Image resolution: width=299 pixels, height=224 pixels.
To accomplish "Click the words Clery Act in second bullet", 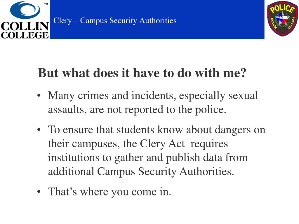I will [162, 144].
